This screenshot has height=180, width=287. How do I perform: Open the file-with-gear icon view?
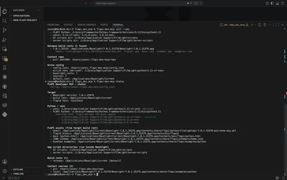click(4, 96)
